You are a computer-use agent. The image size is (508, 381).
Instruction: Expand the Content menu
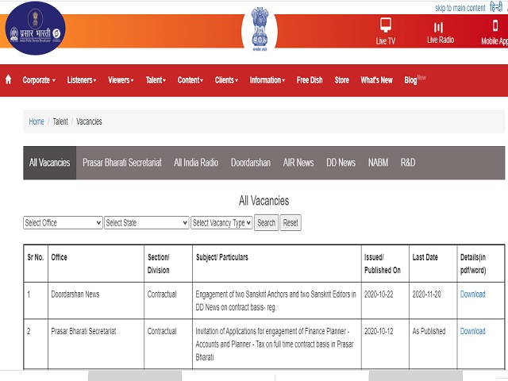click(x=190, y=80)
